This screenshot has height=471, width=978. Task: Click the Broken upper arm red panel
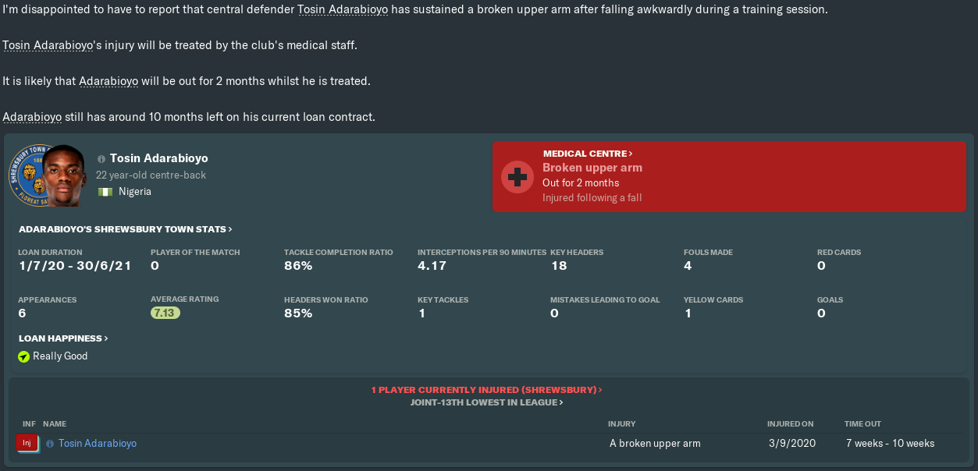coord(729,176)
